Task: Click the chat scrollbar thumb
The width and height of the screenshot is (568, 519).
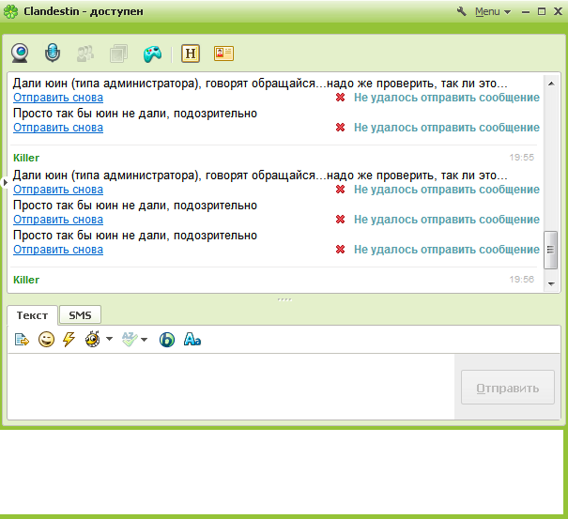Action: [x=550, y=250]
